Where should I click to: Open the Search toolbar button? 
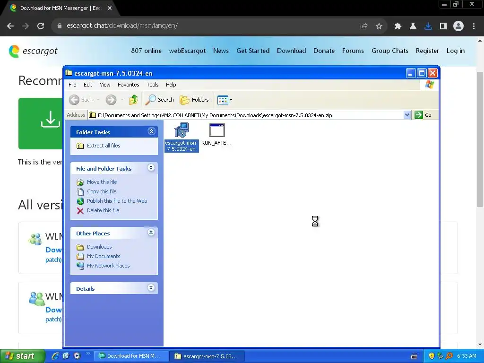pos(160,100)
